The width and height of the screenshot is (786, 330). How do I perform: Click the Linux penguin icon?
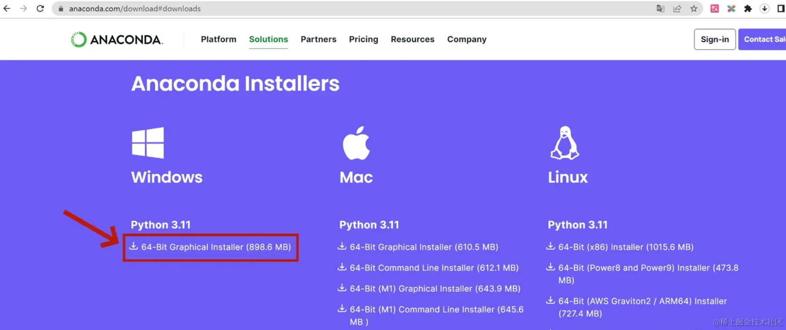click(565, 143)
